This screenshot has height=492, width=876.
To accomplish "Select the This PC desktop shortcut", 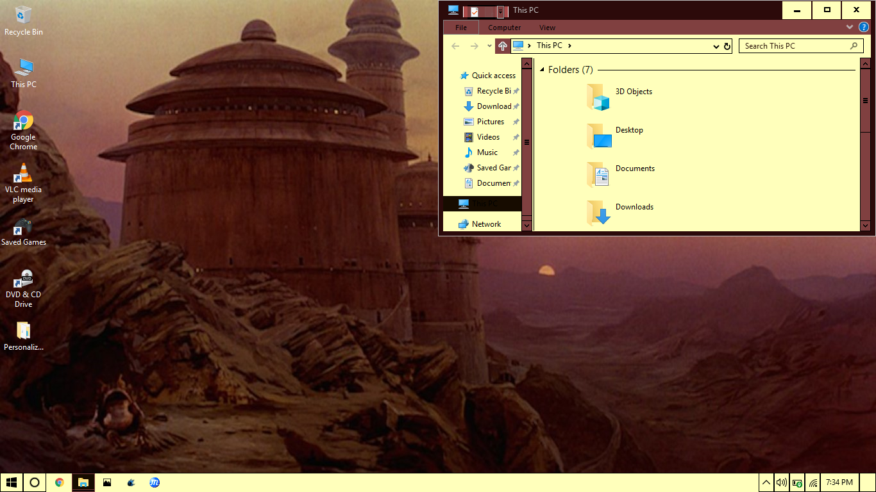I will pos(23,73).
